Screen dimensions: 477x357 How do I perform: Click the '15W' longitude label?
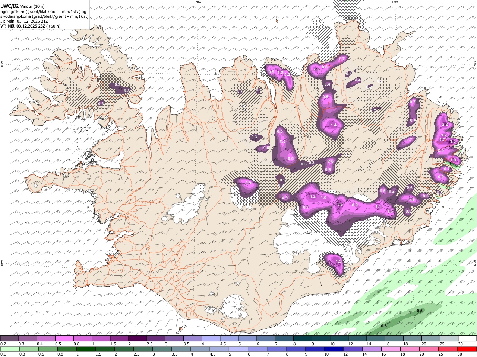point(395,2)
